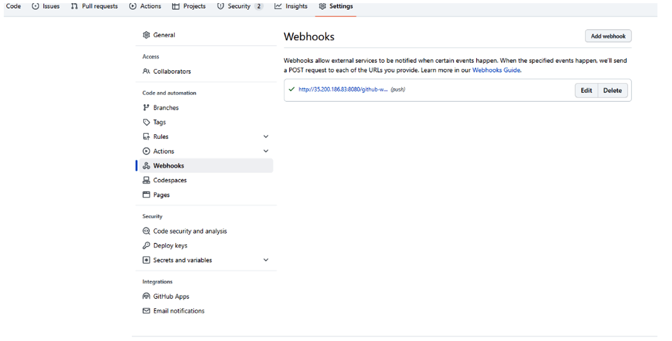Click the 'Code and automation' section label
672x341 pixels.
pos(169,93)
